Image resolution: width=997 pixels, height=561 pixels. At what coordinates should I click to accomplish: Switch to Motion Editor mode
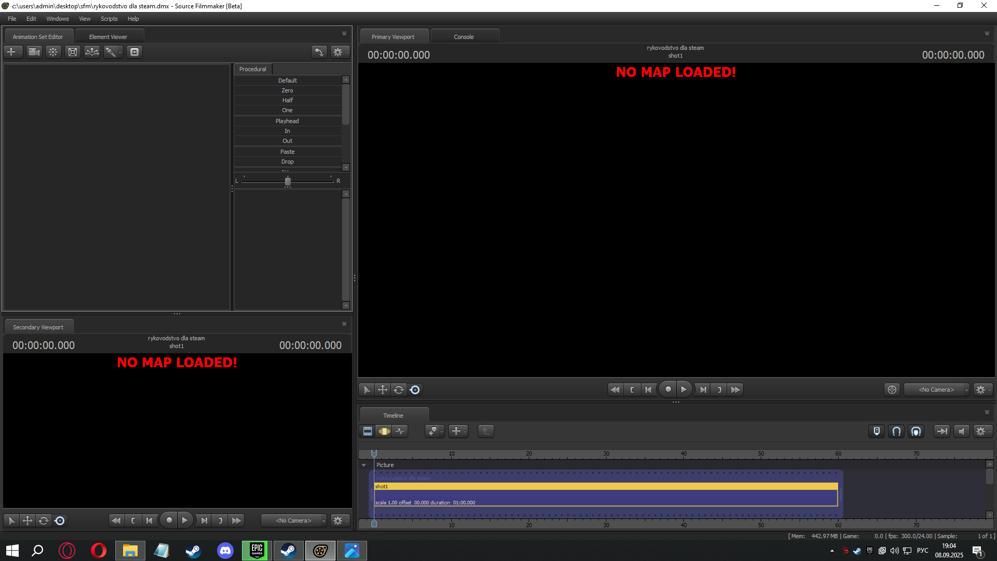[x=384, y=431]
